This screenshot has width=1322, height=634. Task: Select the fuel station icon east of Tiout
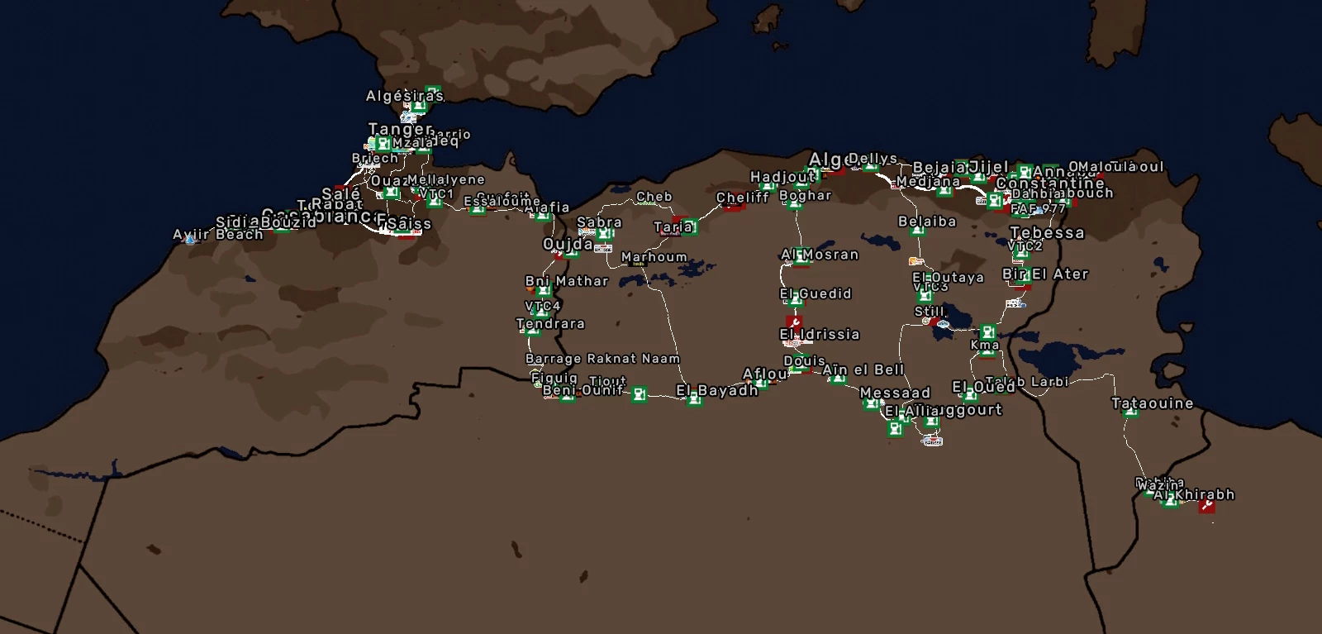pos(639,395)
